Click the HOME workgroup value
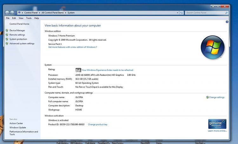Screen dimensions: 238x144 (x=79, y=110)
